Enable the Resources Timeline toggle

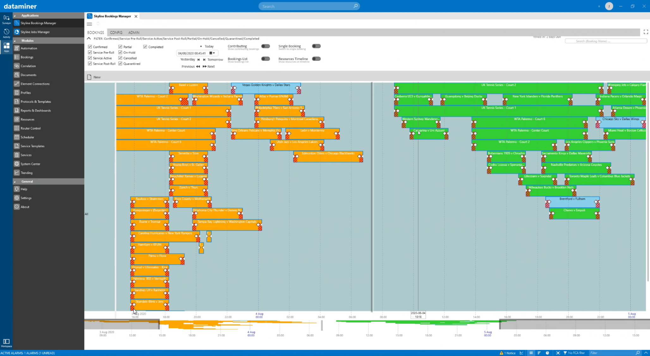[x=316, y=59]
